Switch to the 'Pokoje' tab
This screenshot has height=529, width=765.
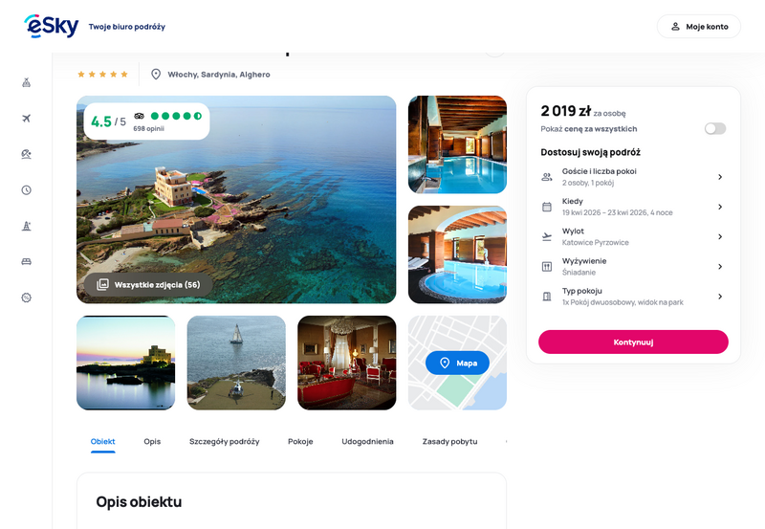[300, 442]
